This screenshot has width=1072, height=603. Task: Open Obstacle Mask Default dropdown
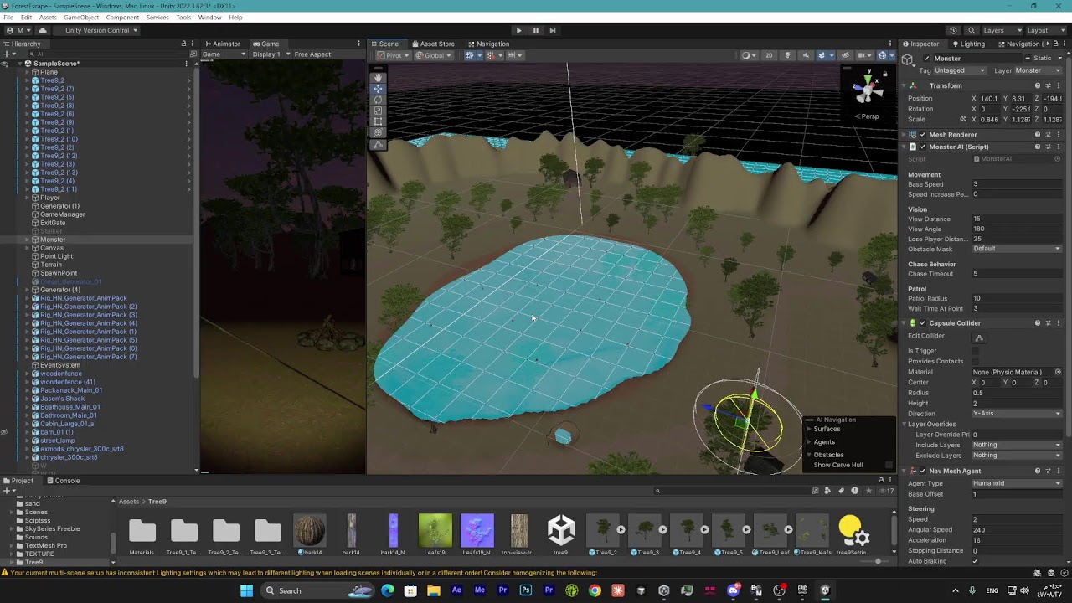pos(1017,249)
